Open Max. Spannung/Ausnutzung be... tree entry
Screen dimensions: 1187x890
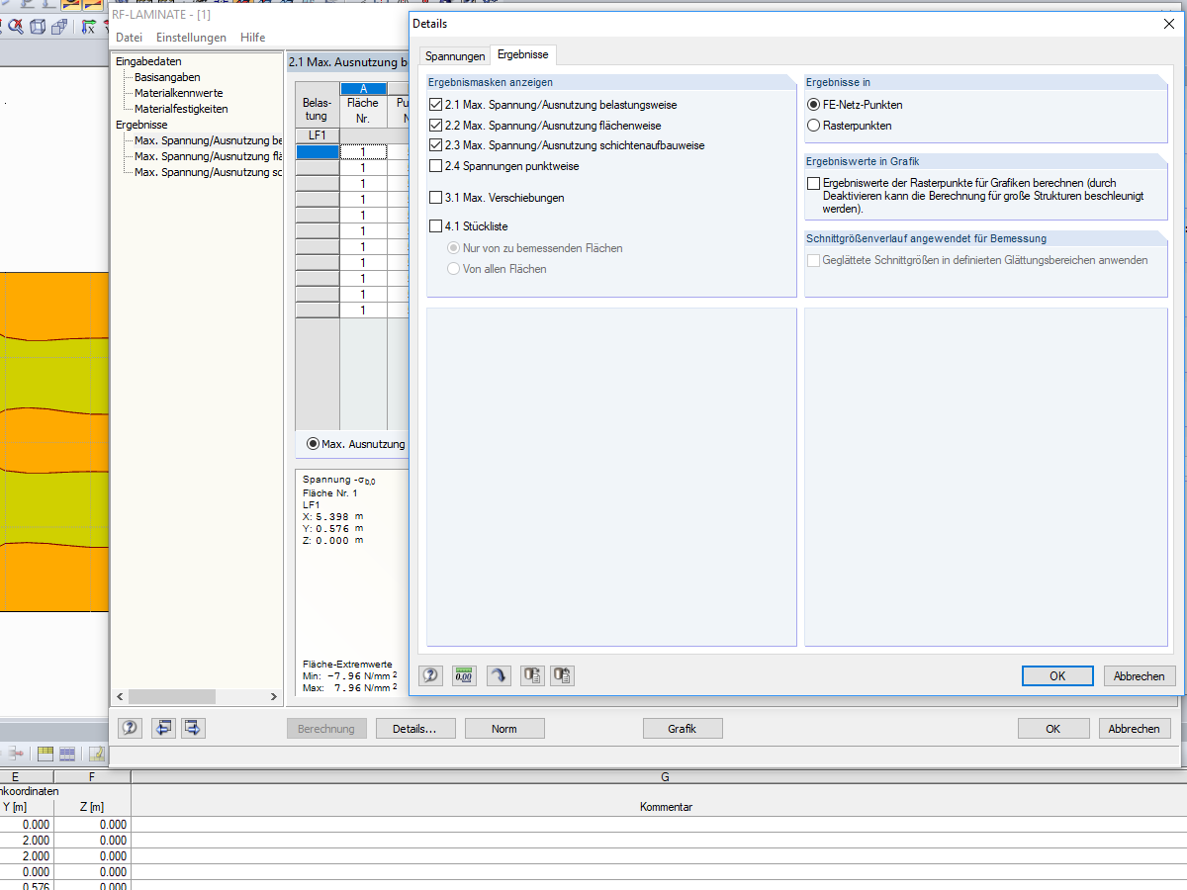(x=208, y=140)
